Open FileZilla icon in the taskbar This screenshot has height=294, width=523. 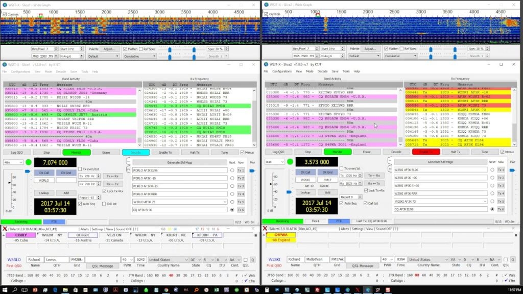click(317, 290)
